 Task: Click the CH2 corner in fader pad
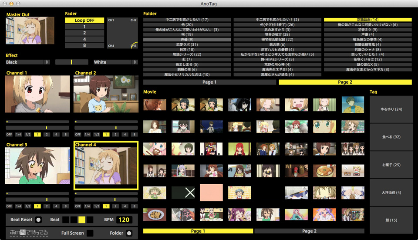tap(134, 20)
